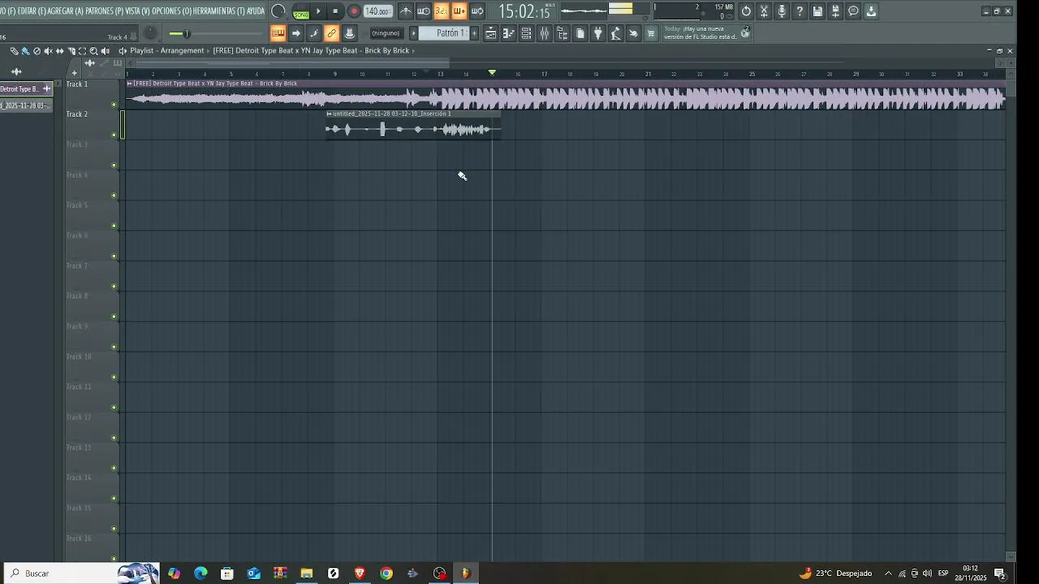Open the EDITAR (E) menu

tap(32, 11)
